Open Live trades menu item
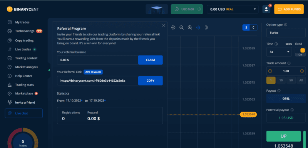 point(23,49)
